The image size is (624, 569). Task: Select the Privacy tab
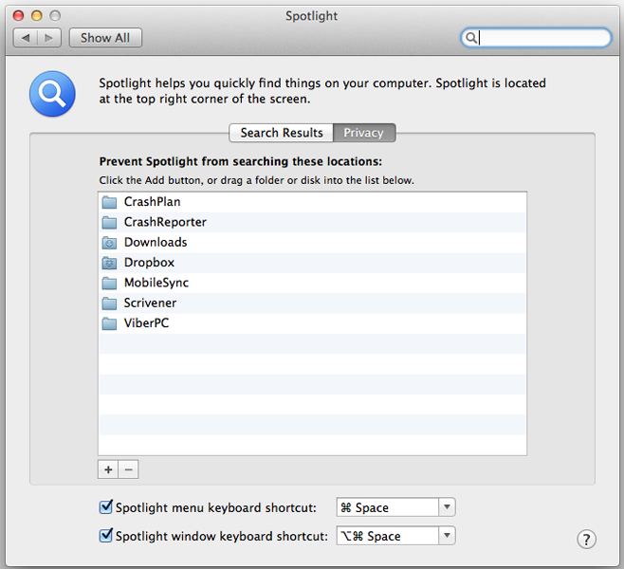coord(364,133)
